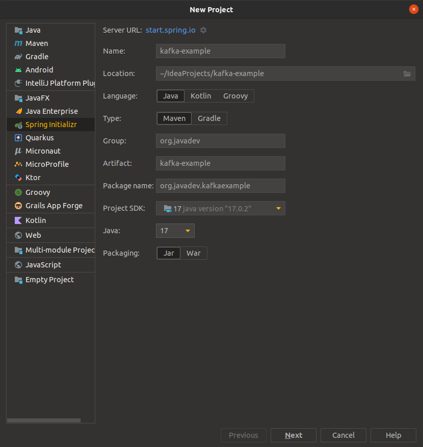Select War packaging
This screenshot has height=447, width=423.
194,254
